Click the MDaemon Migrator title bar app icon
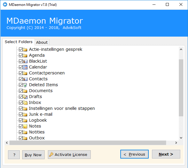 (x=5, y=5)
